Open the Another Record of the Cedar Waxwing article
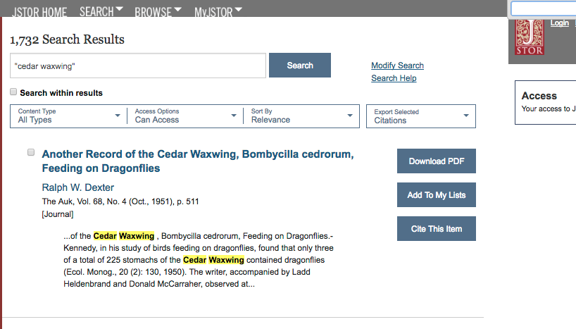This screenshot has width=576, height=329. (198, 161)
